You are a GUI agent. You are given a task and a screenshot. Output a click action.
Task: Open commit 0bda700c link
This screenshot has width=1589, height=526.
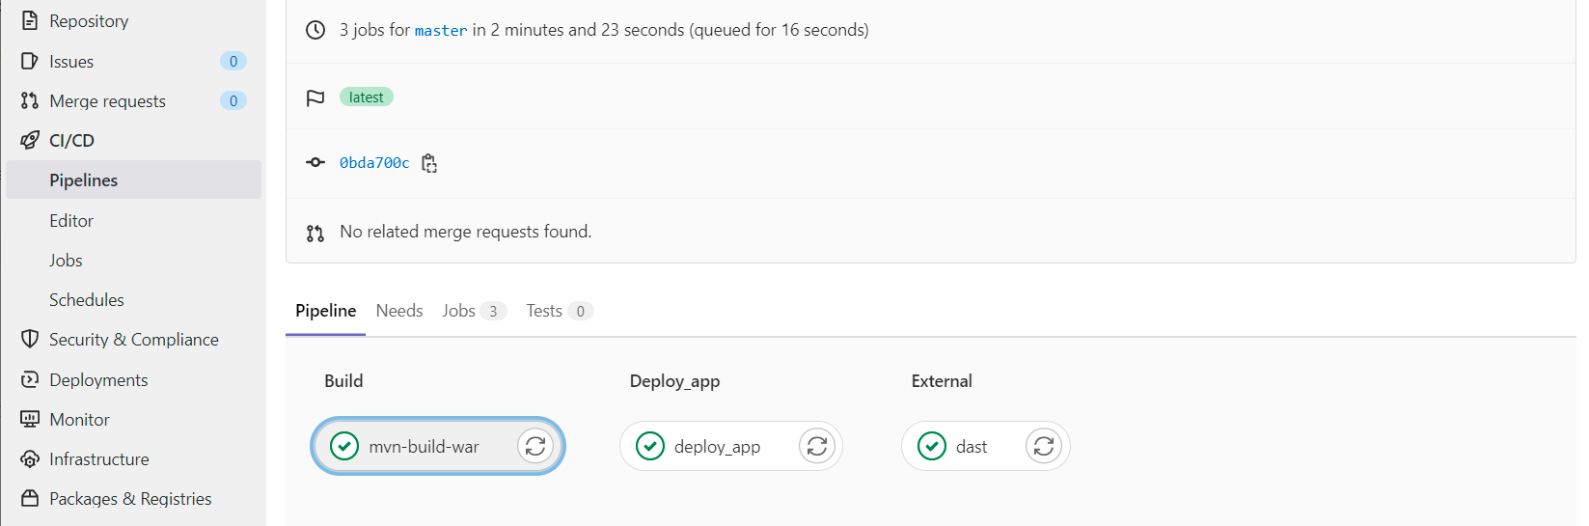pos(374,163)
